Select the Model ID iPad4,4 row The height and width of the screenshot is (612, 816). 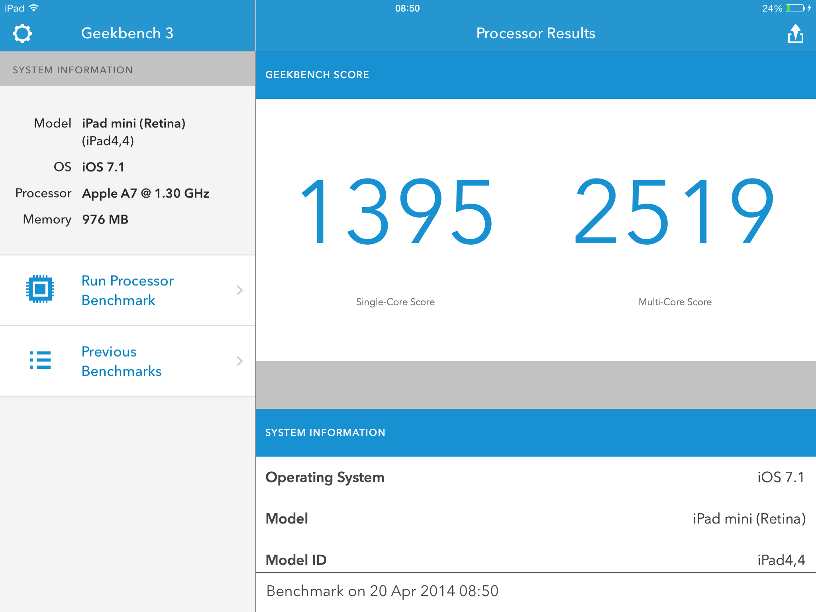click(535, 559)
